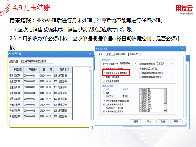This screenshot has height=147, width=196.
Task: Click customer cell 101 北京艾迪
Action: pos(63,105)
